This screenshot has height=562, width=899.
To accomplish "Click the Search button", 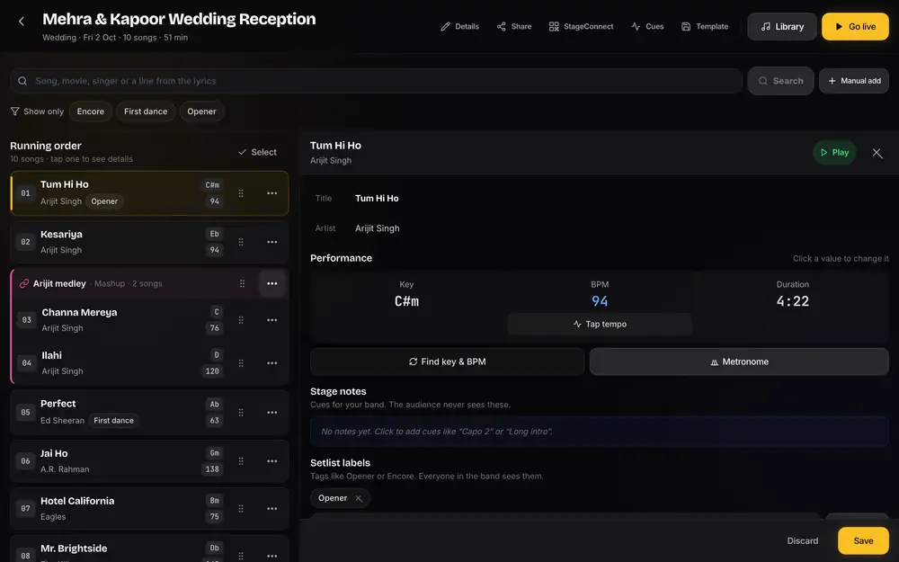I will [780, 81].
